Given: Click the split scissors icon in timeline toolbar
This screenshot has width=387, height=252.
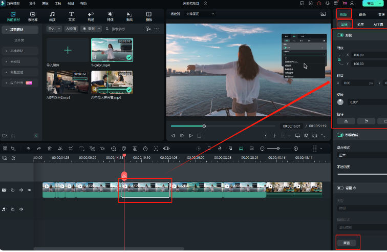Looking at the screenshot, I should pyautogui.click(x=60, y=149).
